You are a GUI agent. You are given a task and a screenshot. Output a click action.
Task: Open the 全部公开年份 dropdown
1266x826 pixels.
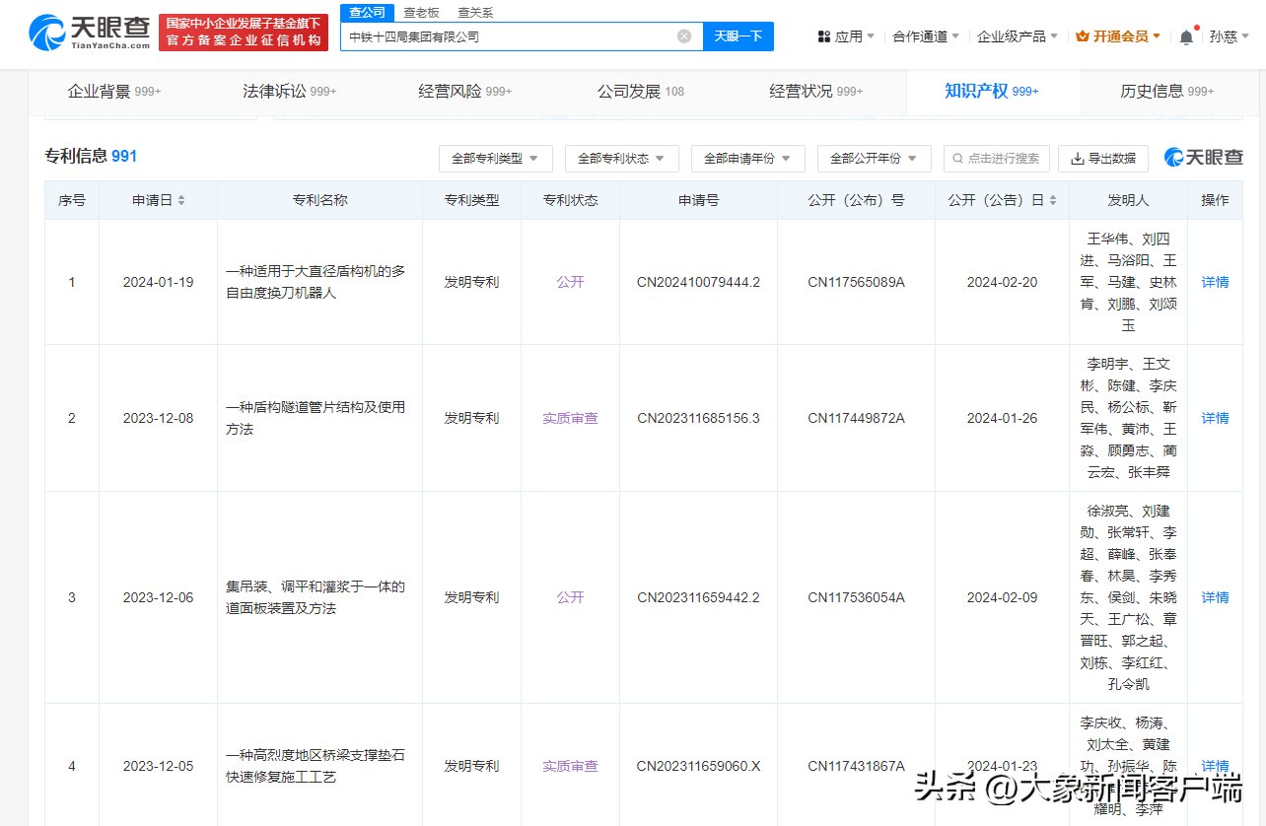click(x=874, y=158)
